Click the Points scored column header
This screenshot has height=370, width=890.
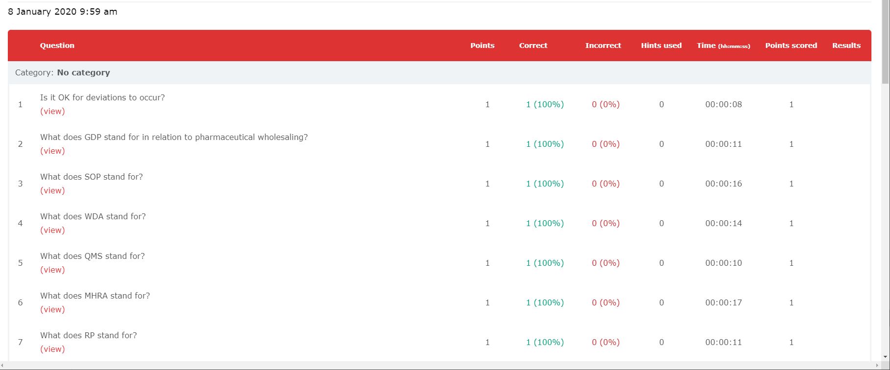point(791,46)
